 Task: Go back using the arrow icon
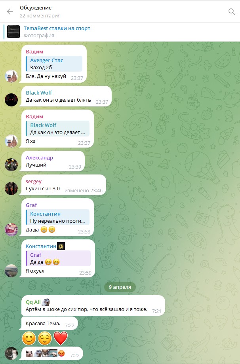(10, 11)
